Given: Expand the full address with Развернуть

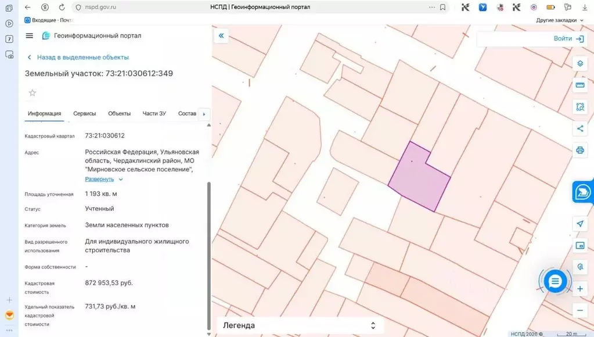Looking at the screenshot, I should click(99, 180).
